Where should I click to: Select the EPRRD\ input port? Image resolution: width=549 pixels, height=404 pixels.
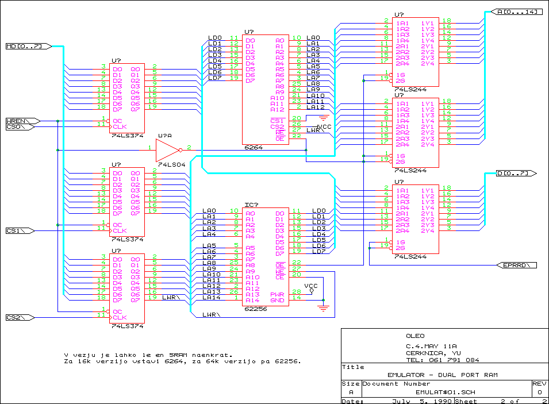tap(516, 266)
